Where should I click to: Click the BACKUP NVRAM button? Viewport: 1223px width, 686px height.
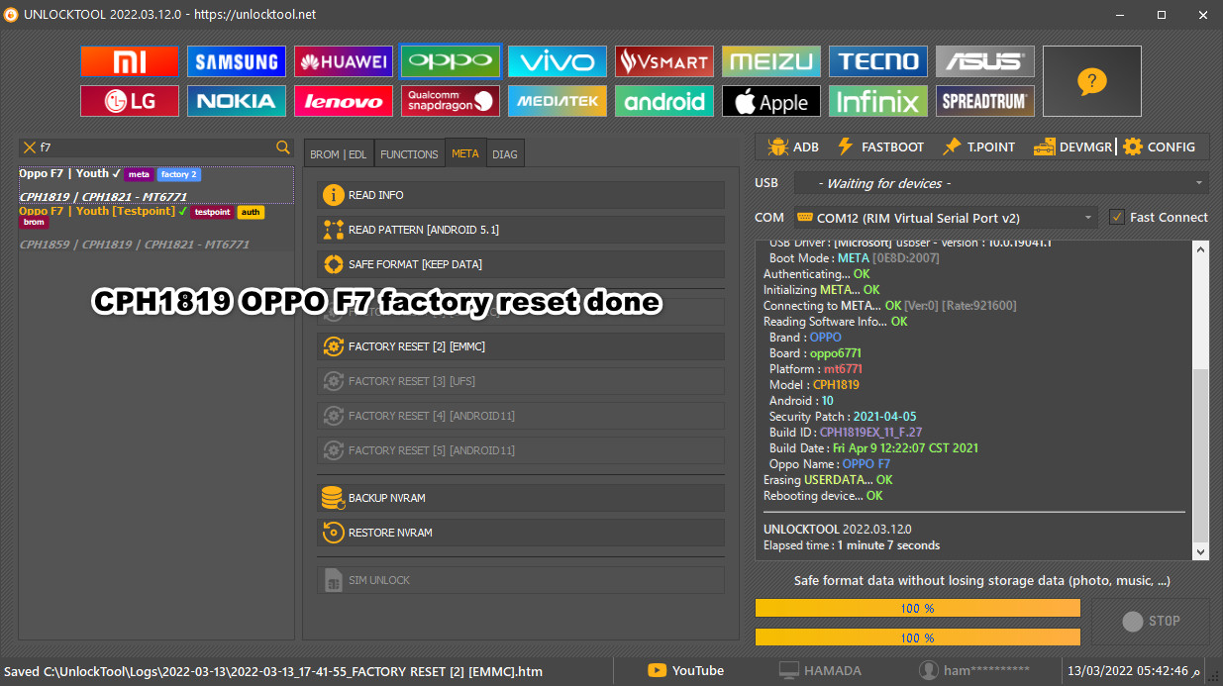coord(521,498)
